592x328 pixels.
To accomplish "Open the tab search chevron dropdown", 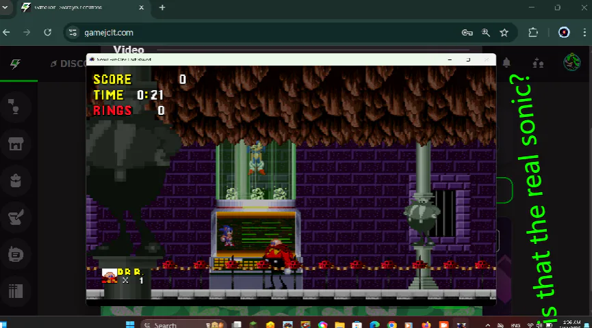I will pos(5,7).
